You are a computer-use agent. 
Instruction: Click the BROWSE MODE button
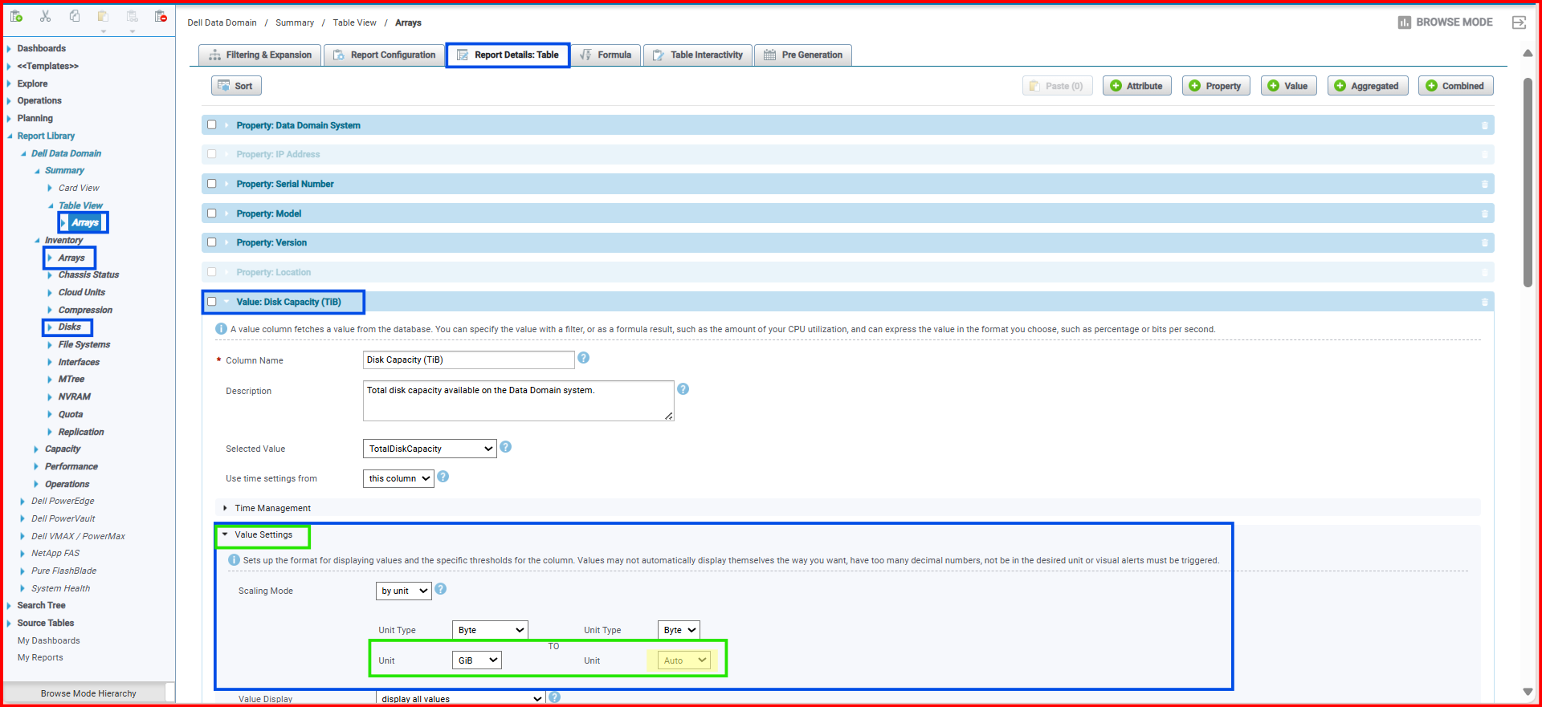point(1445,22)
